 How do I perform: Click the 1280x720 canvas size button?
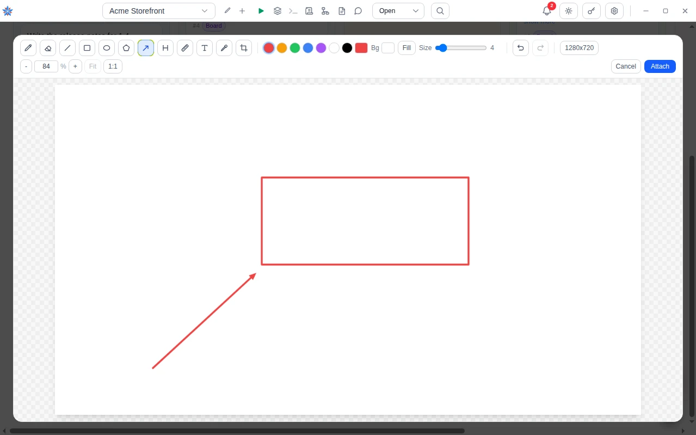tap(579, 48)
